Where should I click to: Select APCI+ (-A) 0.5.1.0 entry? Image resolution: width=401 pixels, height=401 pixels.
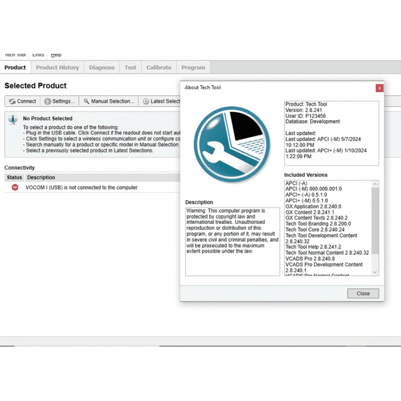306,195
